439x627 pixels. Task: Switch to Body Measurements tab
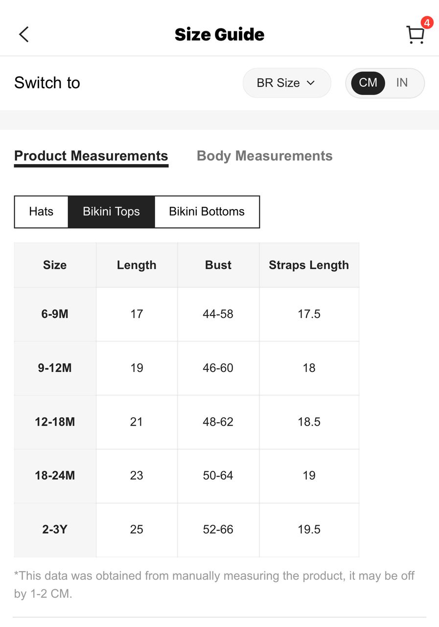[x=264, y=156]
